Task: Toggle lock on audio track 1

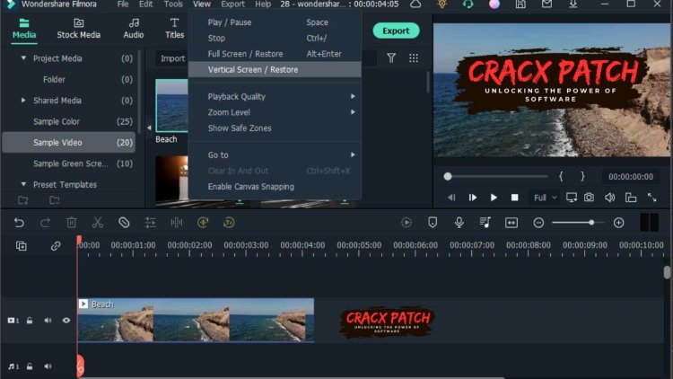Action: pos(30,366)
